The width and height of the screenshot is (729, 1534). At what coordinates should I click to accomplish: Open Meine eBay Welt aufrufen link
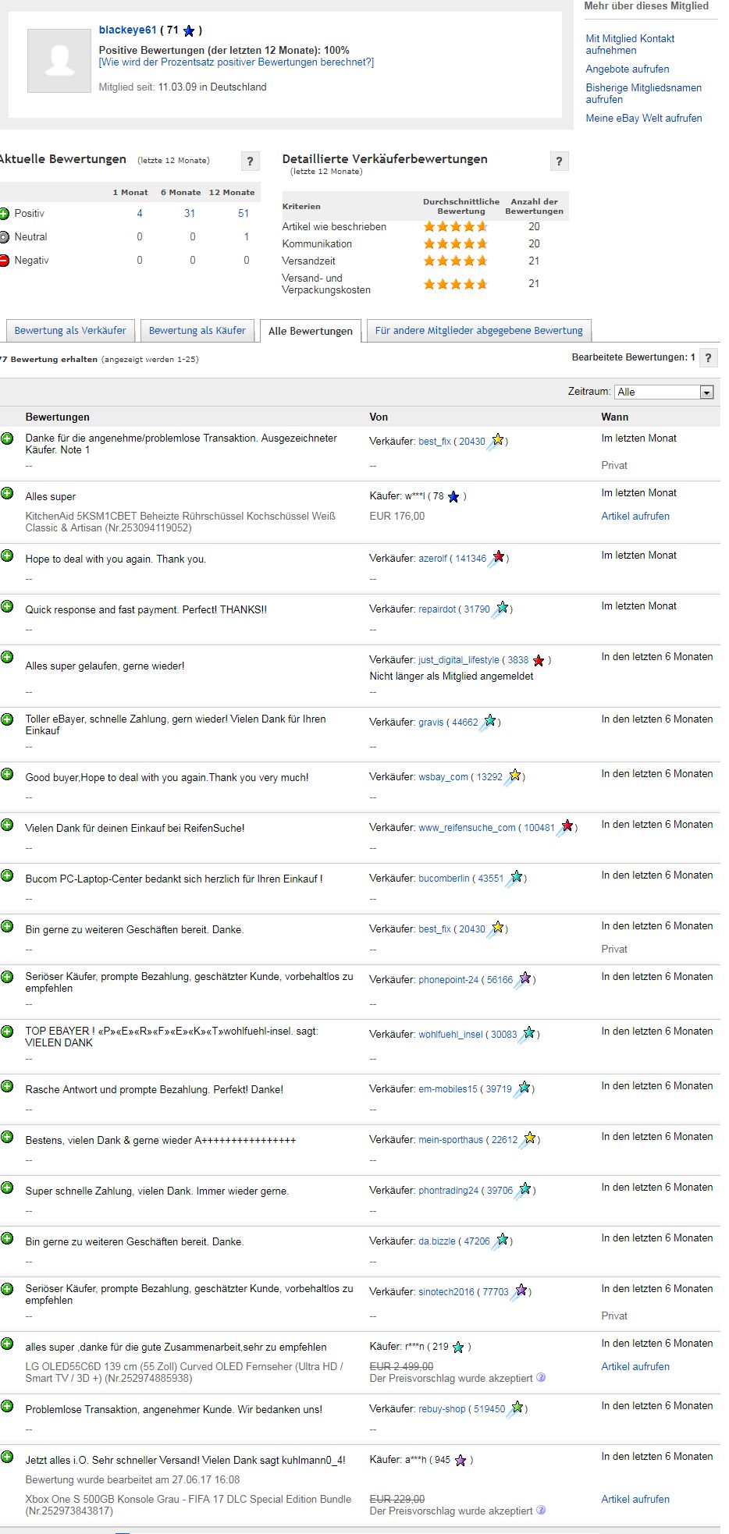644,119
